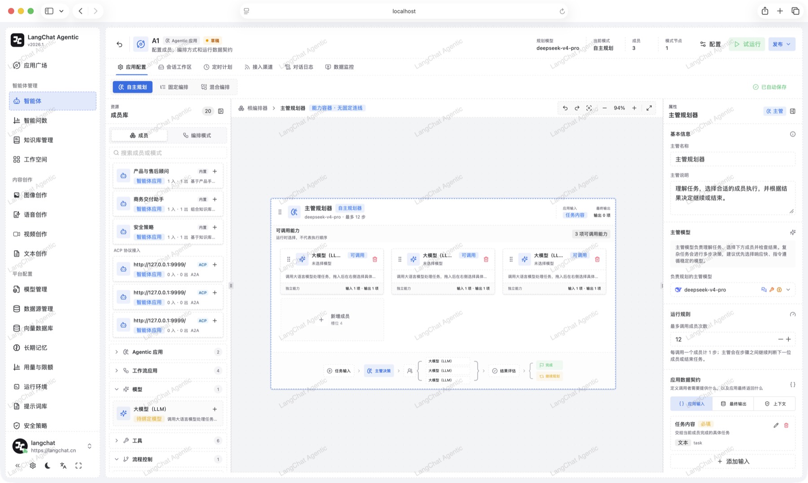Viewport: 808px width, 483px height.
Task: Open the sidebar footer settings gear
Action: tap(33, 465)
